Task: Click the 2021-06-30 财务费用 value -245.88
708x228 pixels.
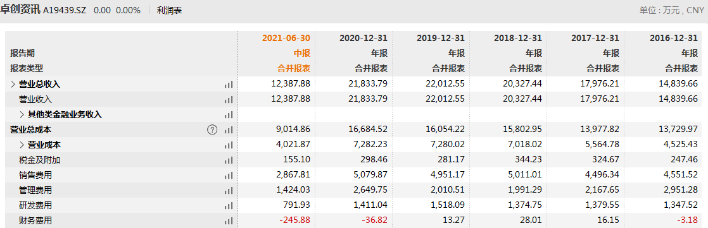Action: click(x=295, y=221)
